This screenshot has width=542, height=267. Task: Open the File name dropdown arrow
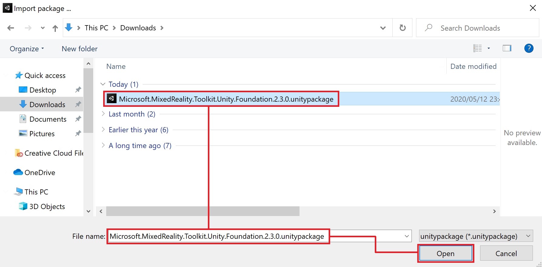coord(407,236)
